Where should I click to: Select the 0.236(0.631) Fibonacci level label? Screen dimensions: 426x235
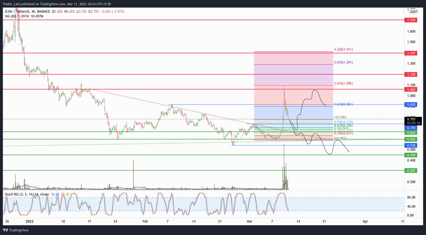pos(343,133)
